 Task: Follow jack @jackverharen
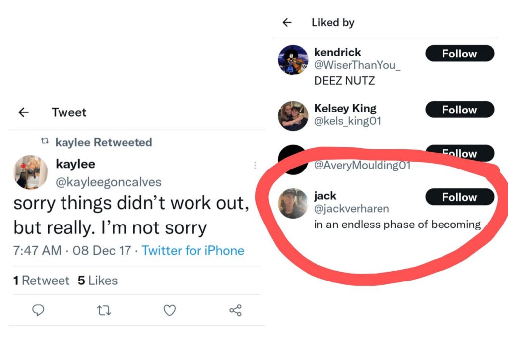click(x=459, y=197)
